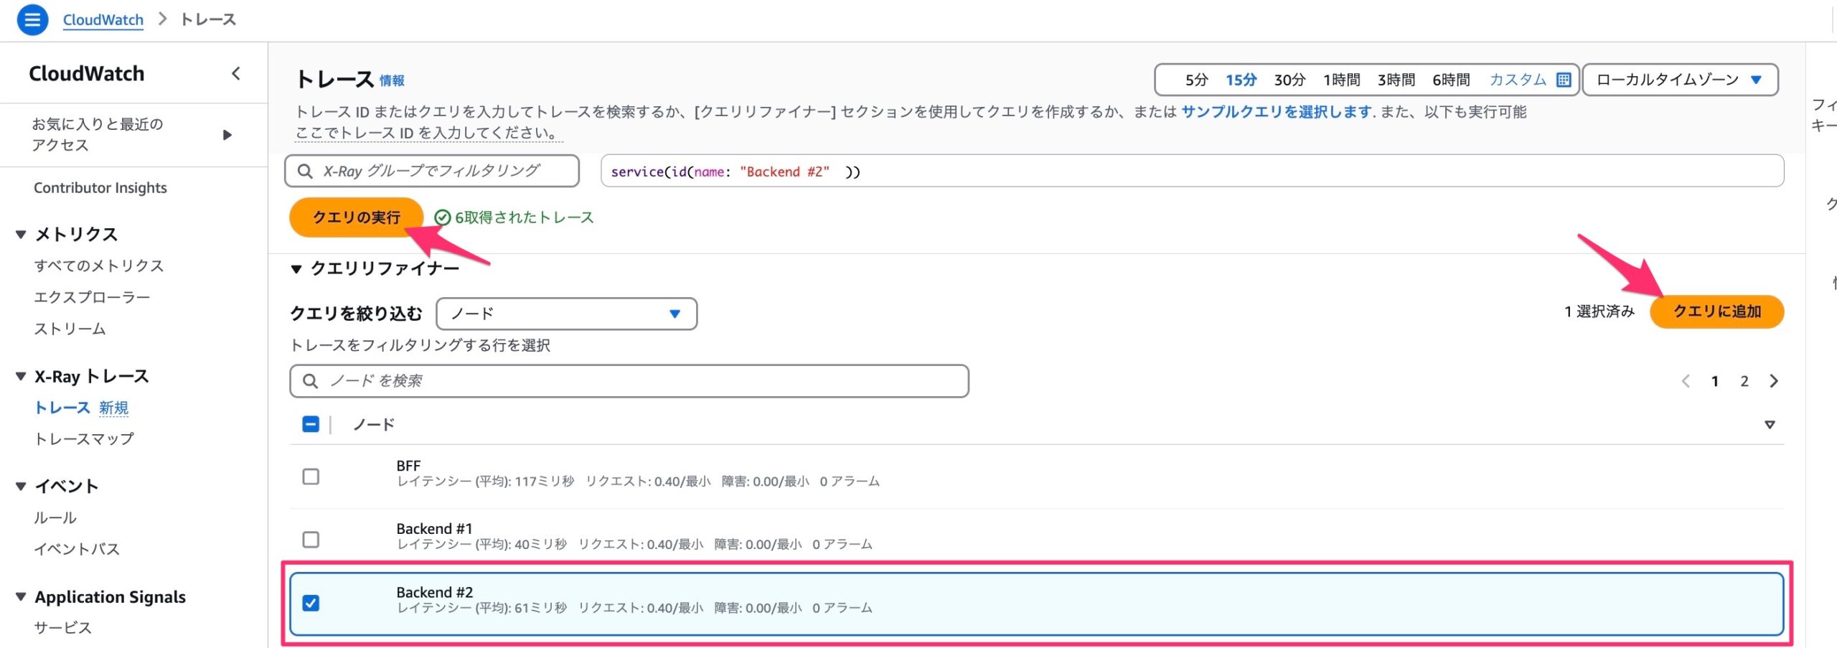Open イベントバス in sidebar
This screenshot has width=1837, height=648.
point(77,549)
